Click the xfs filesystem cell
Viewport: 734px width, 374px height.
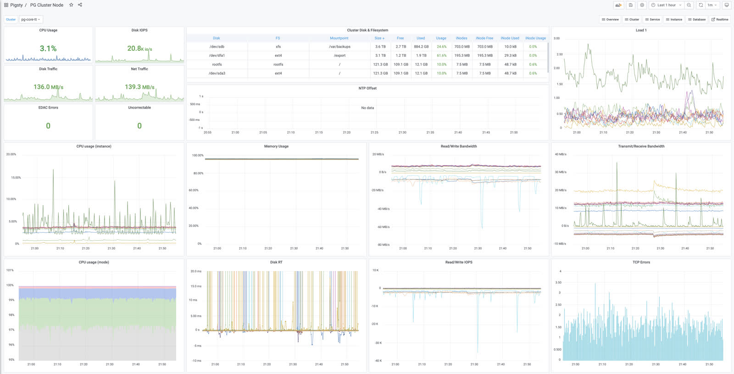tap(278, 47)
